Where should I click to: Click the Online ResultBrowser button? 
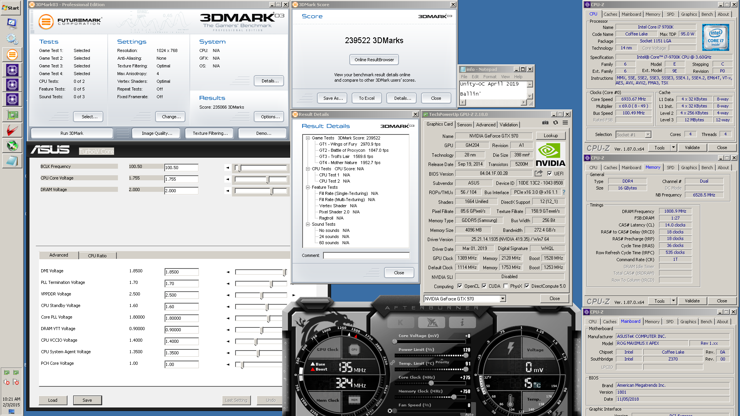tap(374, 60)
